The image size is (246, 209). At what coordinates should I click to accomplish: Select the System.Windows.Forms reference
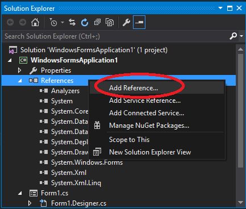(87, 162)
